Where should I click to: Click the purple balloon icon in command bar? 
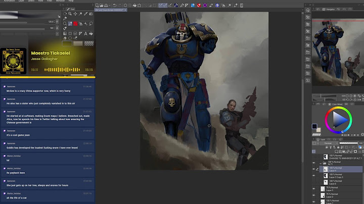point(205,6)
